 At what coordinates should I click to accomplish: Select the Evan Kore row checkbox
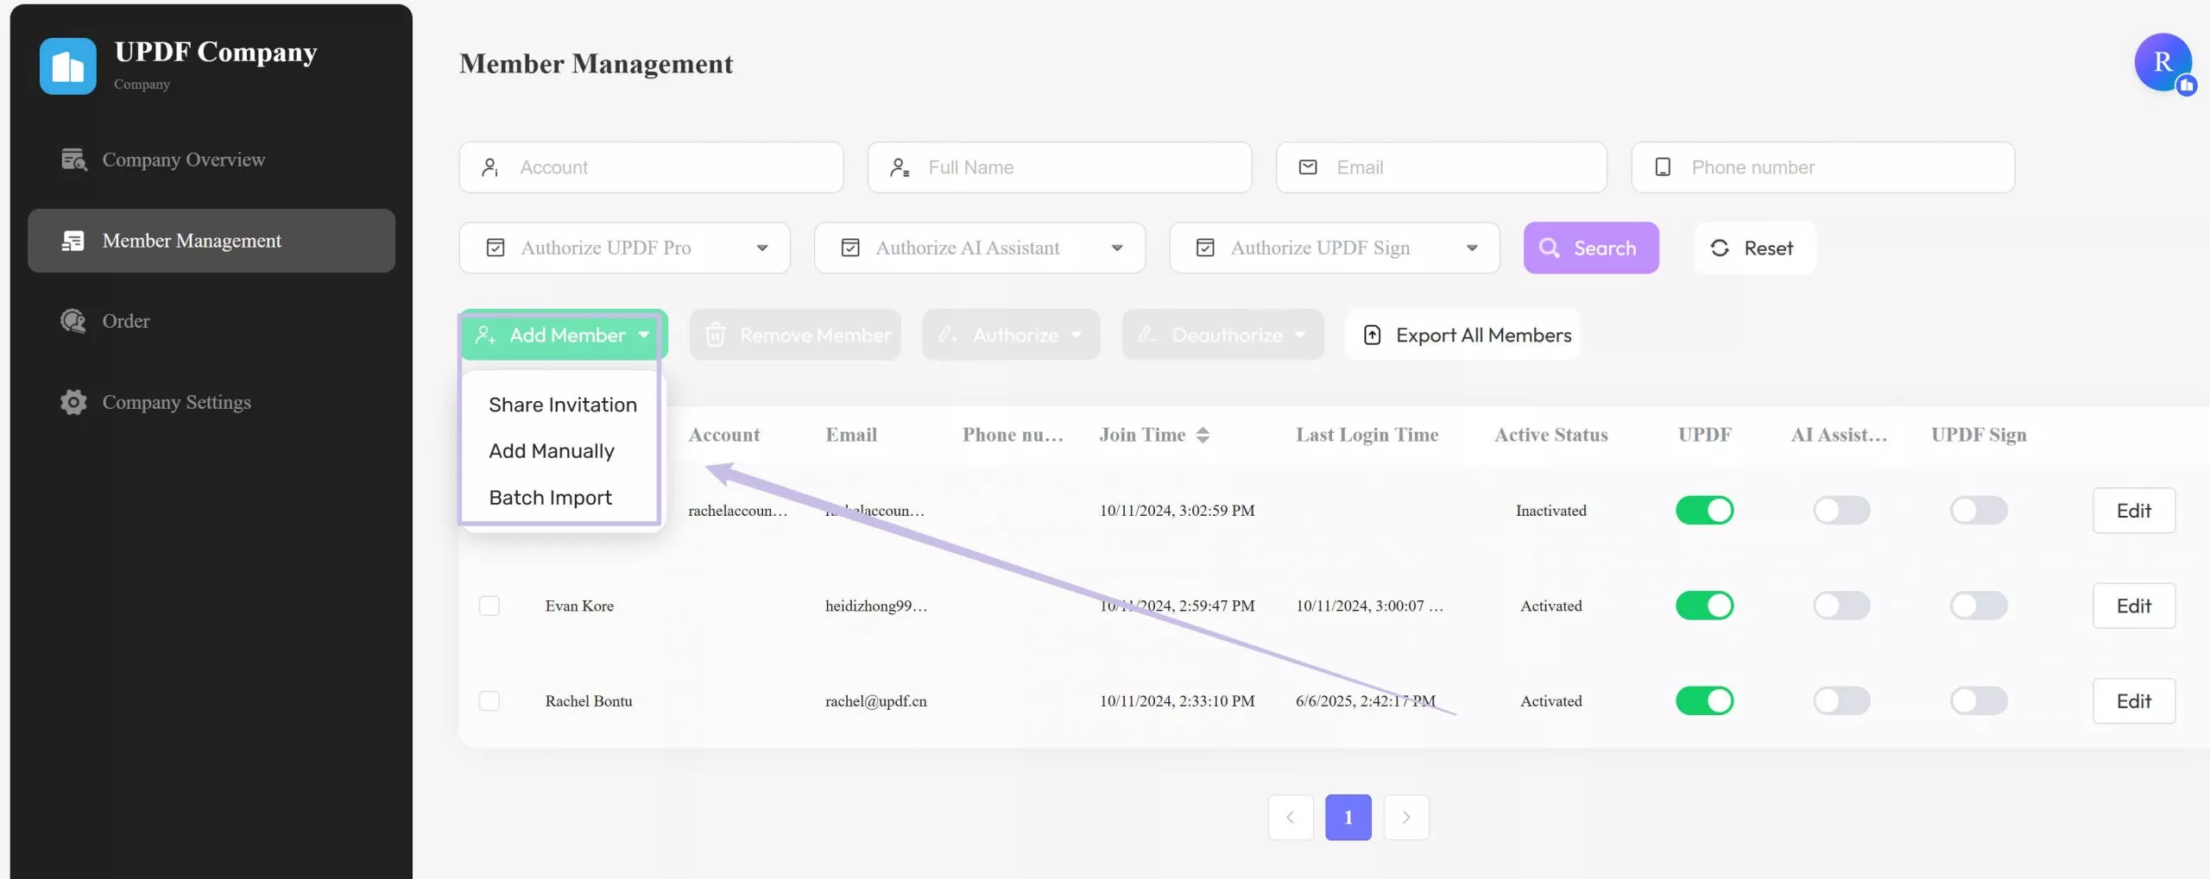489,606
